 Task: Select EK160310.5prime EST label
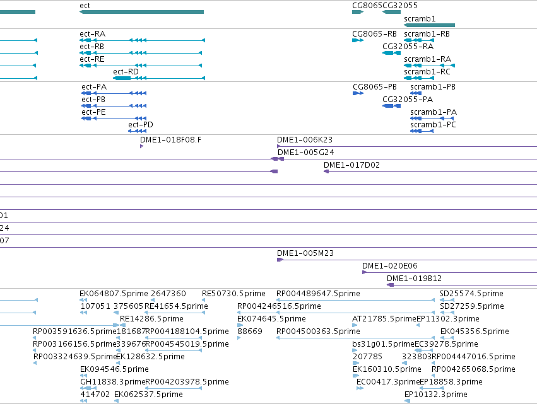[x=387, y=370]
